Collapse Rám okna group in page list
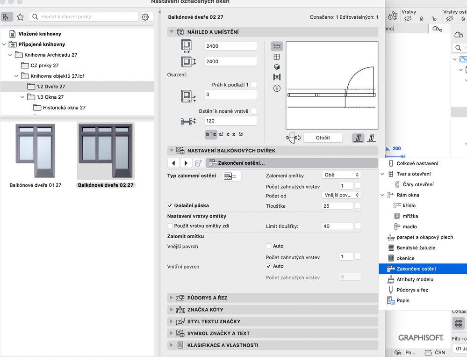Screen dimensions: 467x357 tap(382, 195)
